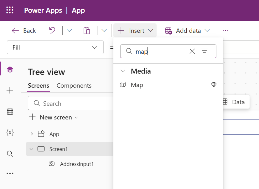The width and height of the screenshot is (259, 189).
Task: Open the Insert plus sidebar icon
Action: click(x=10, y=90)
